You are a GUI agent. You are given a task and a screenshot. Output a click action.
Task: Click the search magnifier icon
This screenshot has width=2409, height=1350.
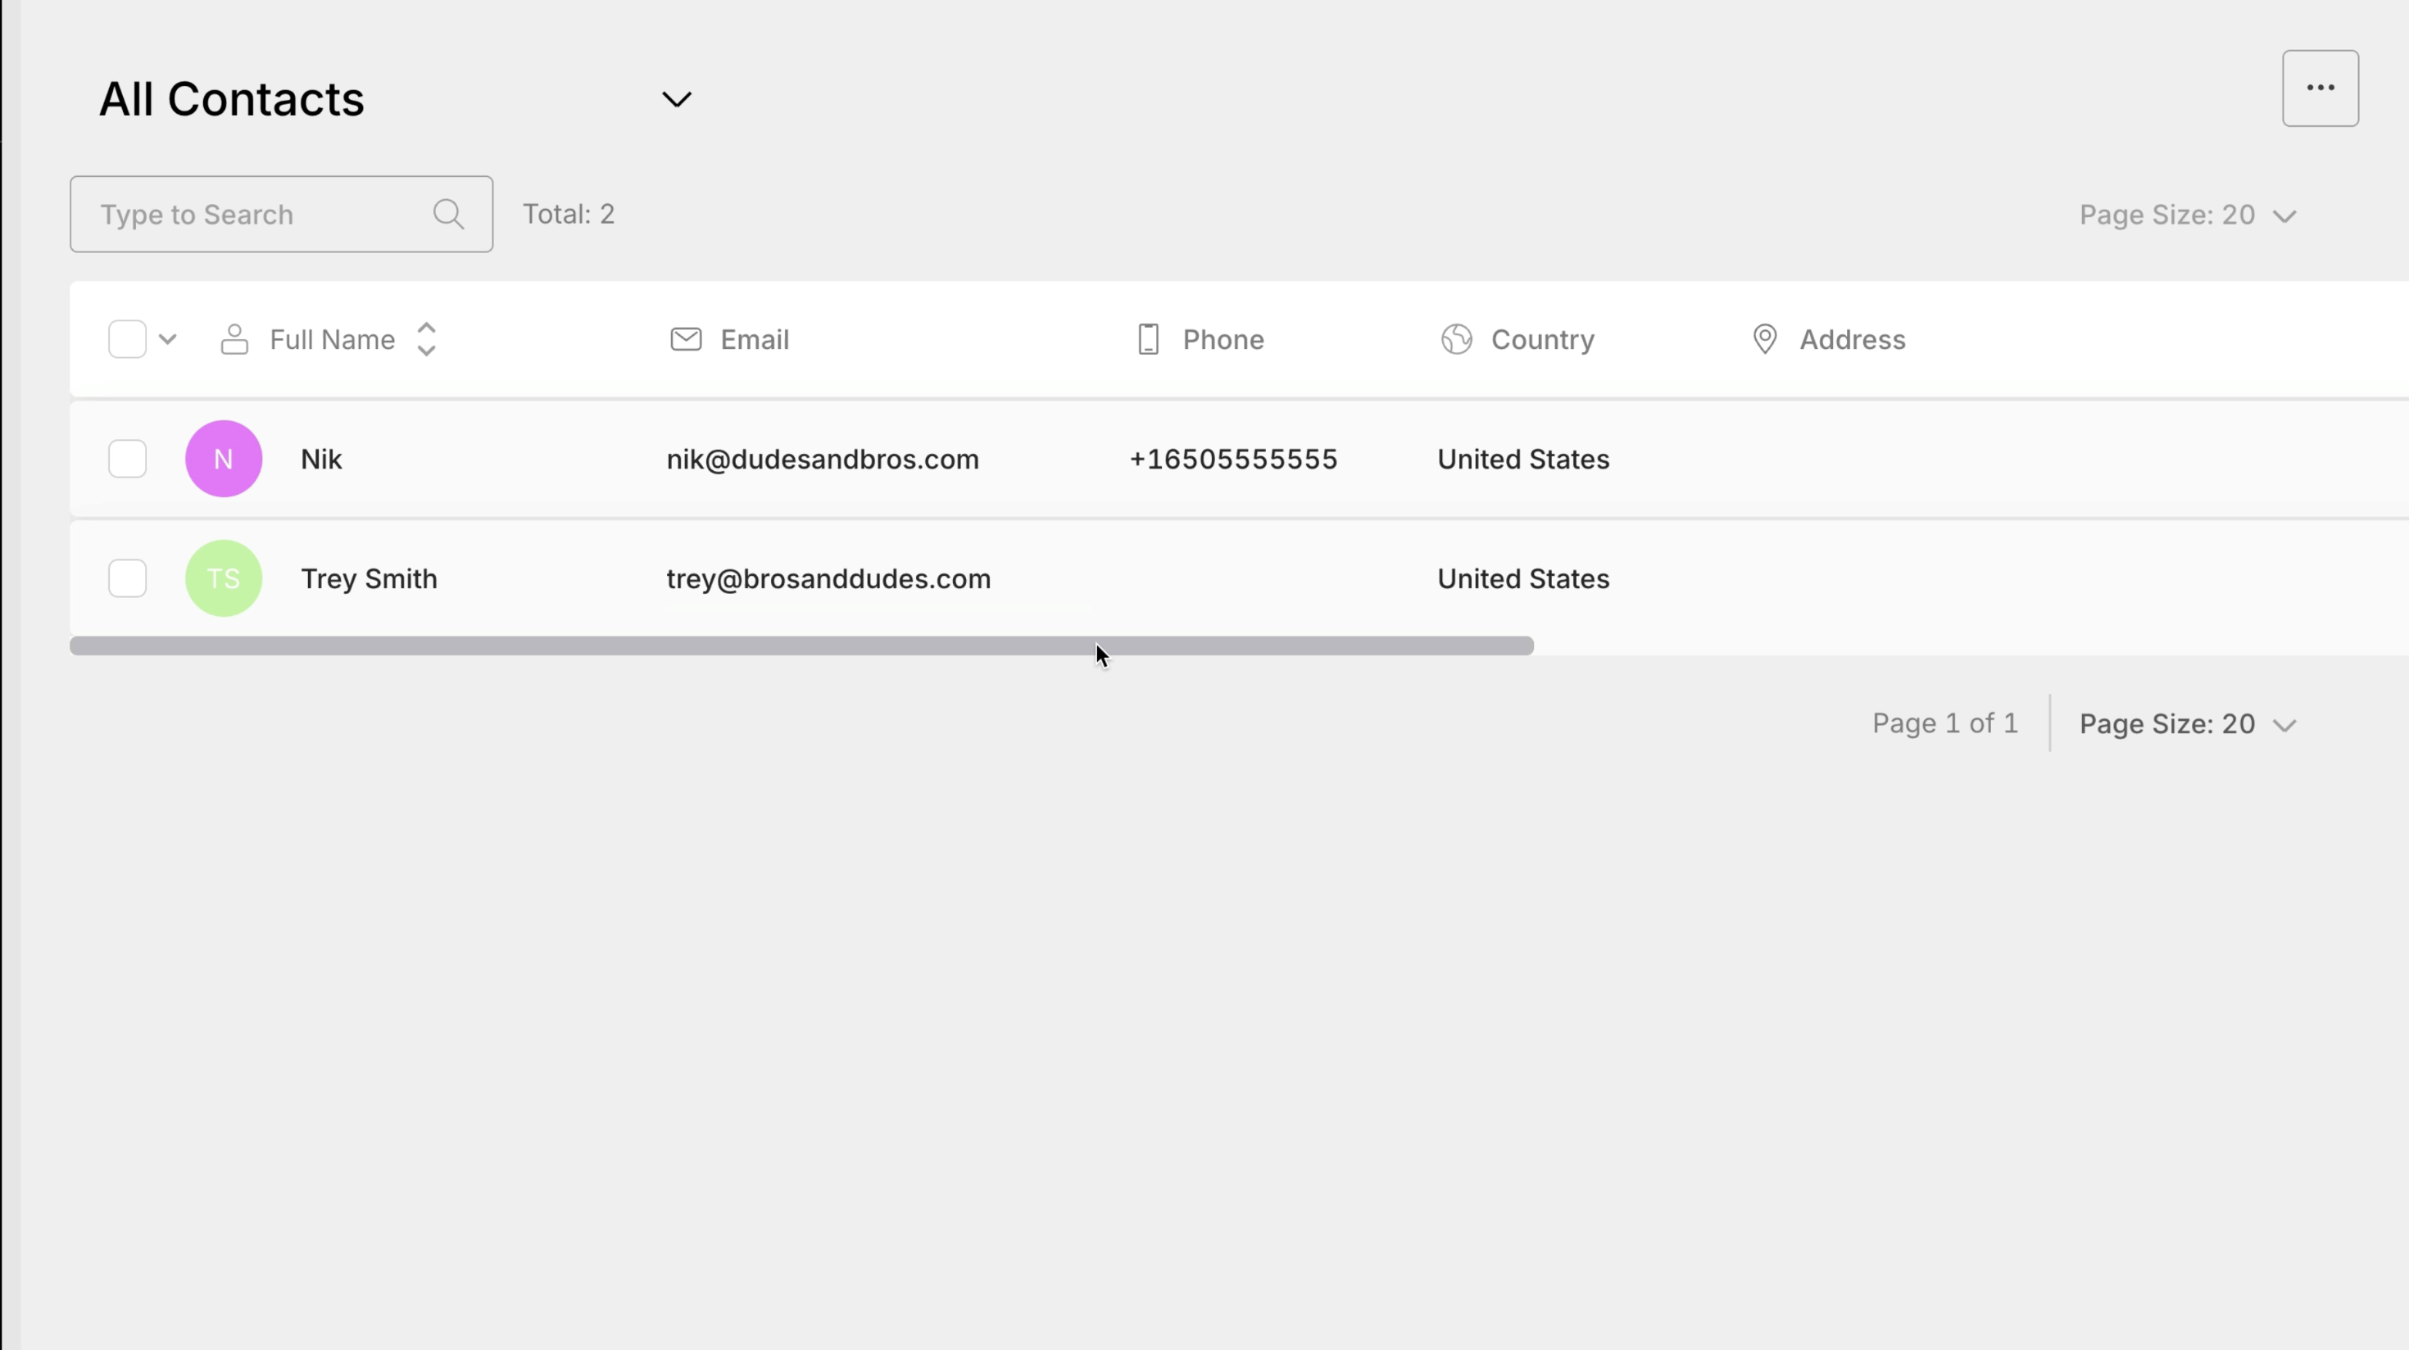(x=449, y=214)
